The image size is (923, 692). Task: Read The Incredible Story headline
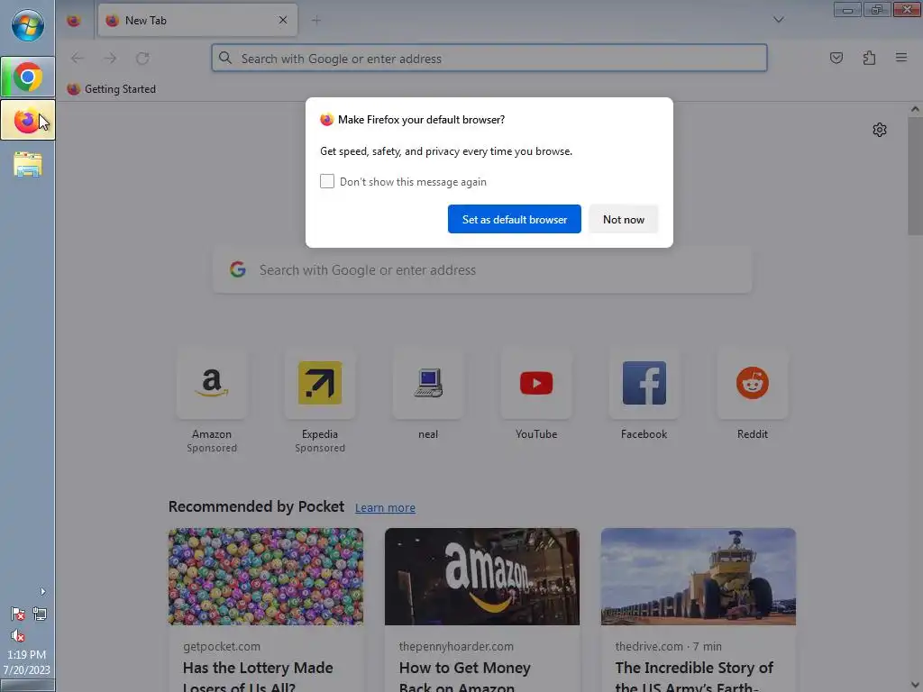tap(694, 676)
